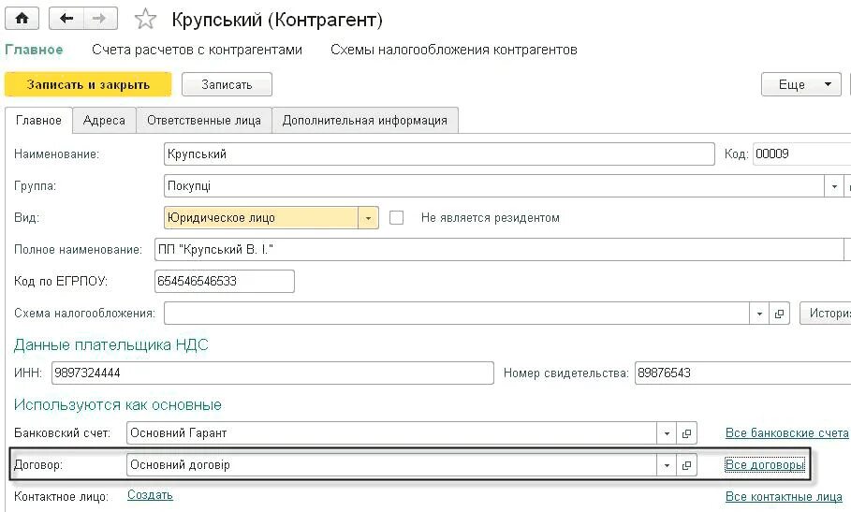Viewport: 851px width, 512px height.
Task: Navigate forward with the right arrow
Action: coord(100,19)
